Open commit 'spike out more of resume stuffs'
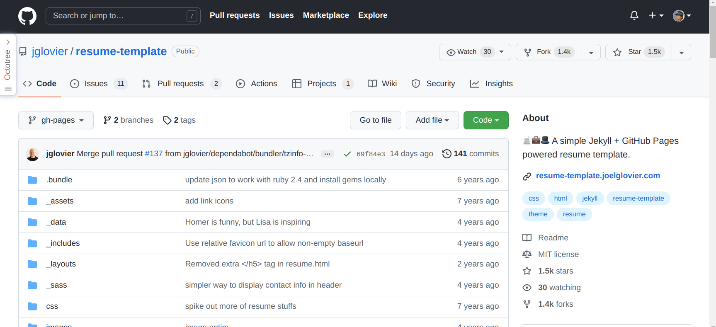 pyautogui.click(x=240, y=306)
